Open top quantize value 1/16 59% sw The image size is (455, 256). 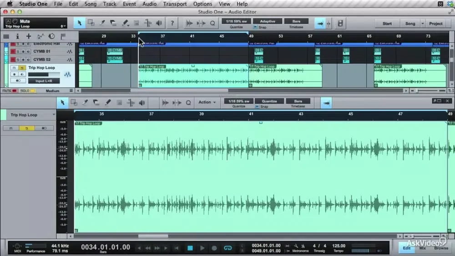(236, 21)
